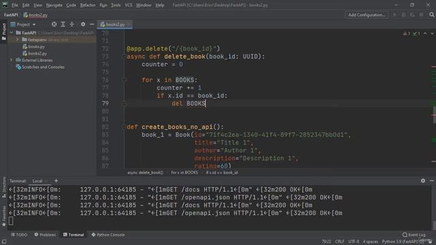Click the FastAPI breadcrumb in navigation bar
The height and width of the screenshot is (245, 436).
point(11,15)
